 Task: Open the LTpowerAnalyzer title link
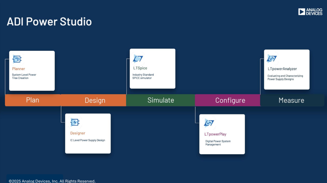(x=282, y=69)
